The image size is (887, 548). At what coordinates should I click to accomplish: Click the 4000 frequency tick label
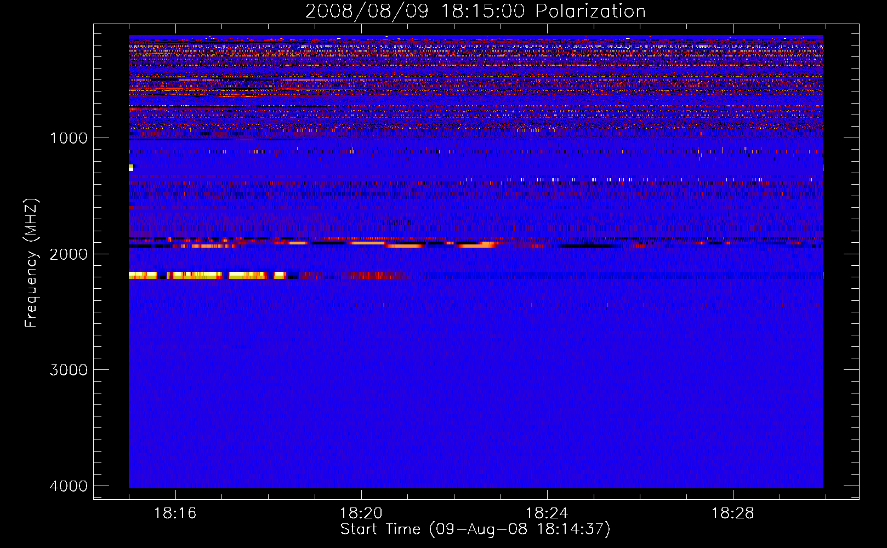[x=69, y=486]
